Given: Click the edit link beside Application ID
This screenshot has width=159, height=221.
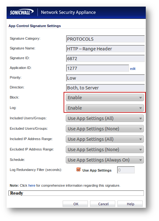Looking at the screenshot, I should pyautogui.click(x=133, y=69).
